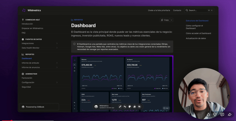Click the Search input field

pos(199,10)
